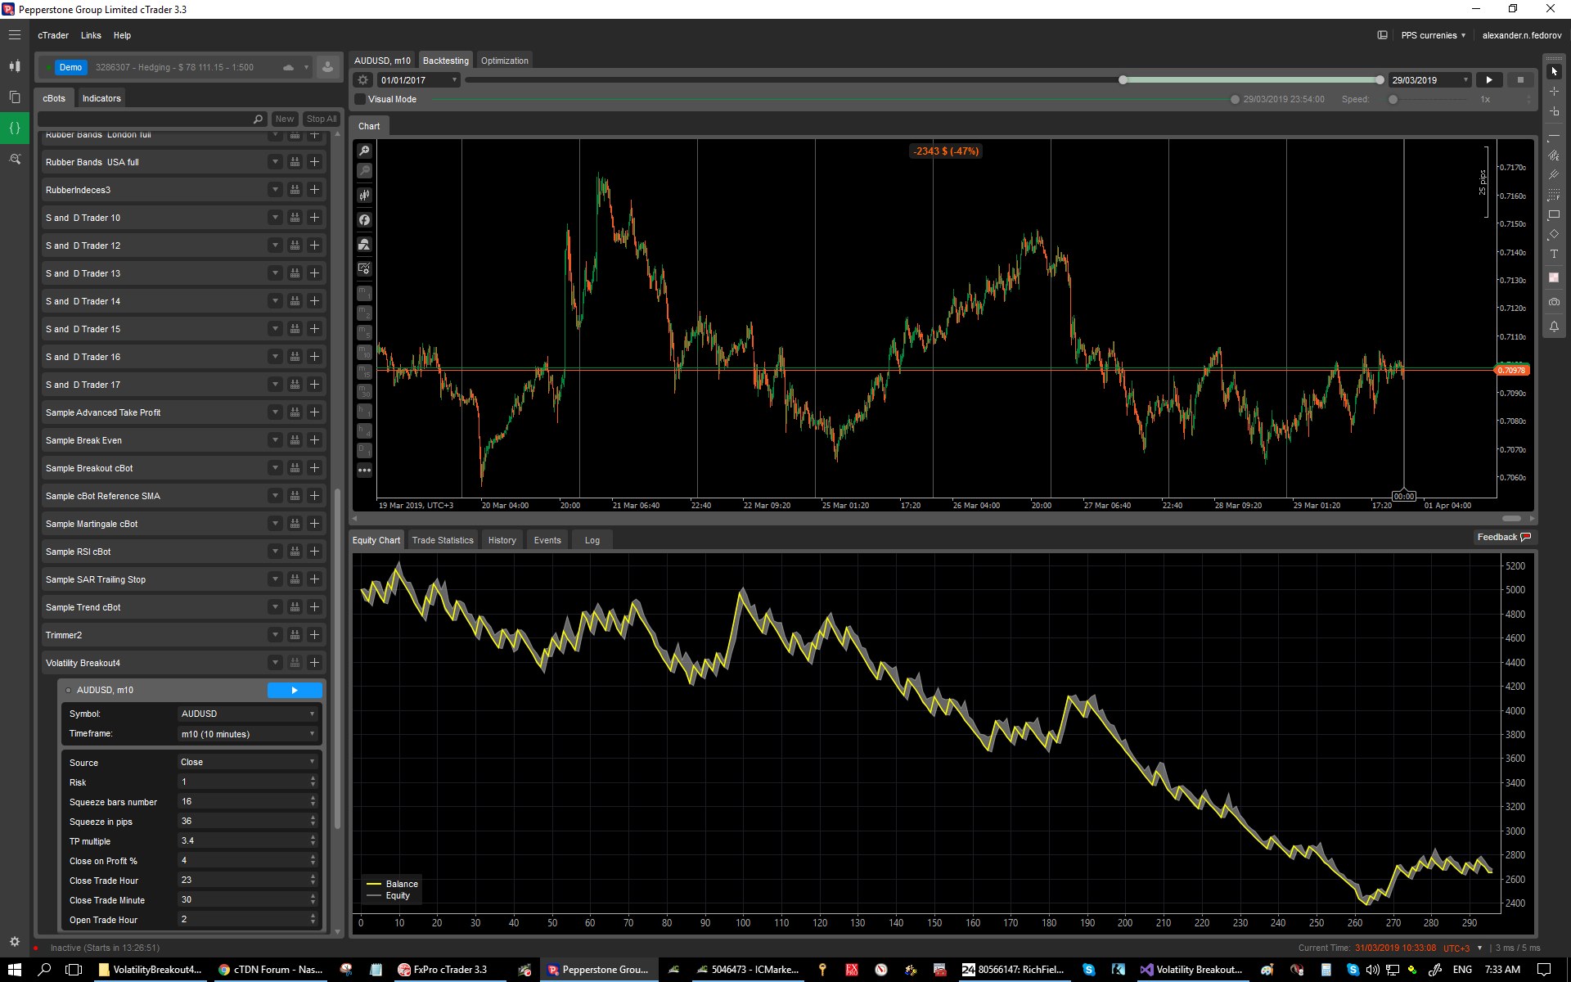Select the diamond shape drawing tool
This screenshot has height=982, width=1571.
pyautogui.click(x=1554, y=235)
